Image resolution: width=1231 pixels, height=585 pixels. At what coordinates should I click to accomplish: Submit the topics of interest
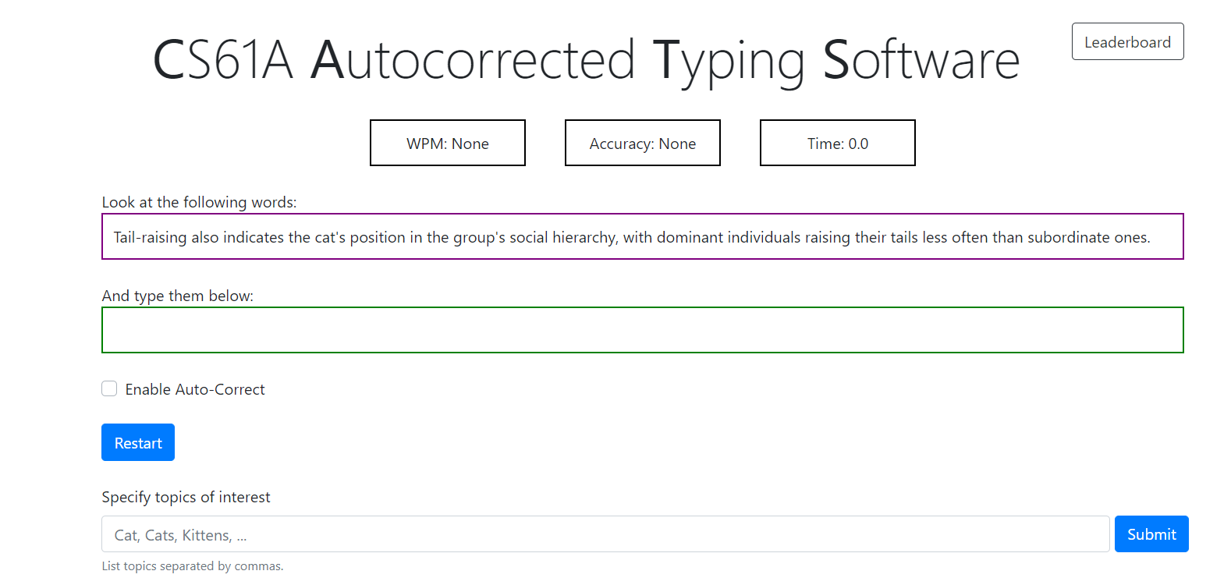coord(1151,534)
